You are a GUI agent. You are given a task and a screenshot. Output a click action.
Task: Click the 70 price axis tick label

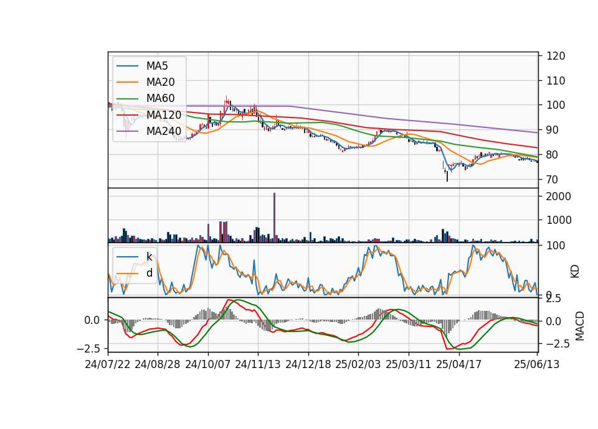pos(553,179)
